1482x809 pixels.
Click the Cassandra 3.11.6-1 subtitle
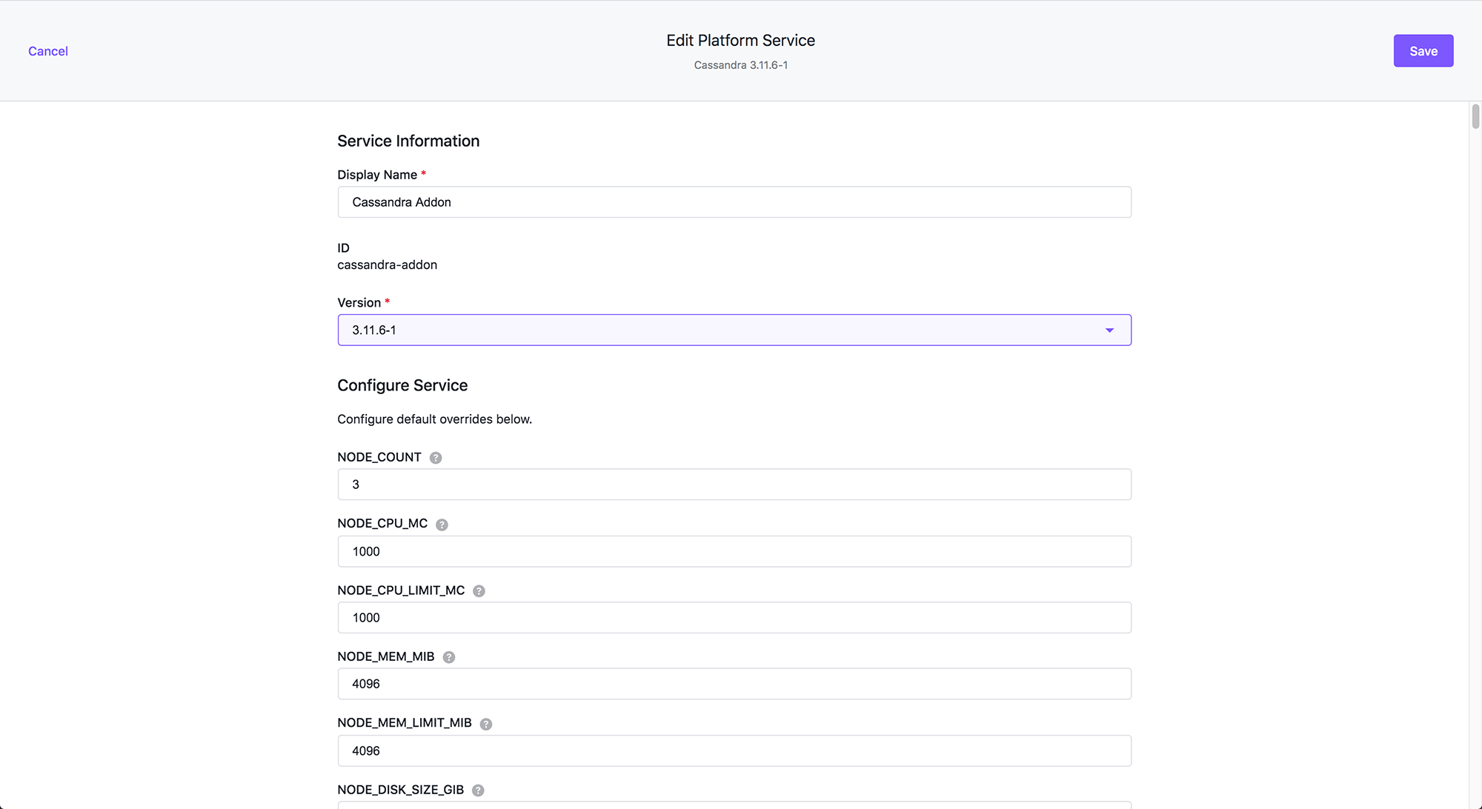(x=741, y=65)
